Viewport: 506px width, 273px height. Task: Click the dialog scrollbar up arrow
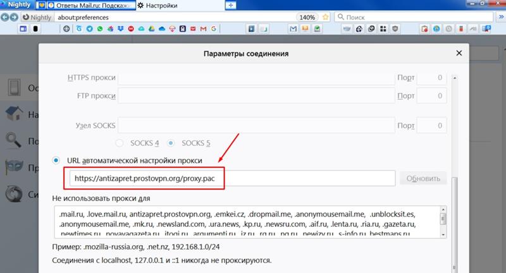(454, 78)
